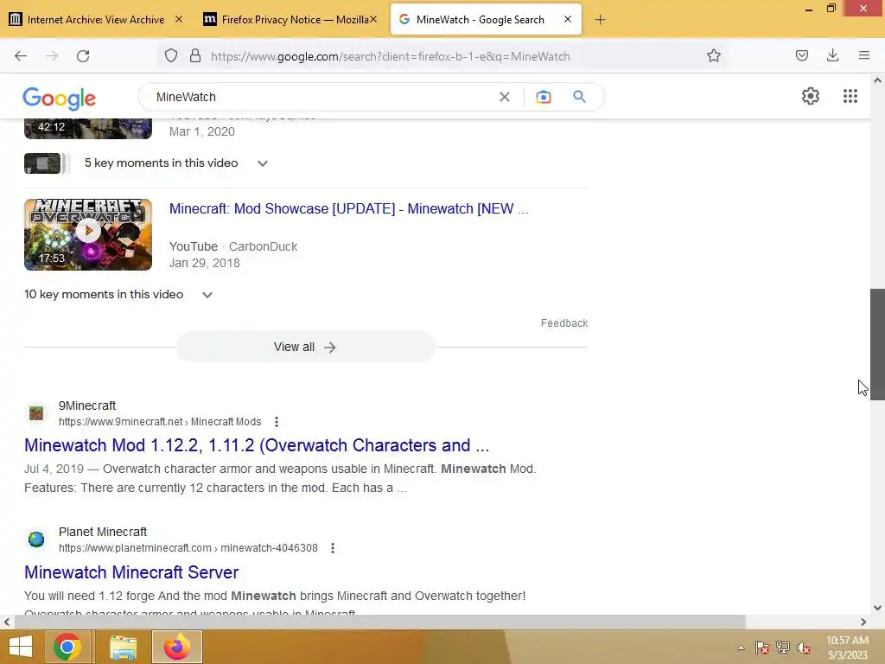Screen dimensions: 885x664
Task: Open the Firefox downloads panel
Action: (x=832, y=56)
